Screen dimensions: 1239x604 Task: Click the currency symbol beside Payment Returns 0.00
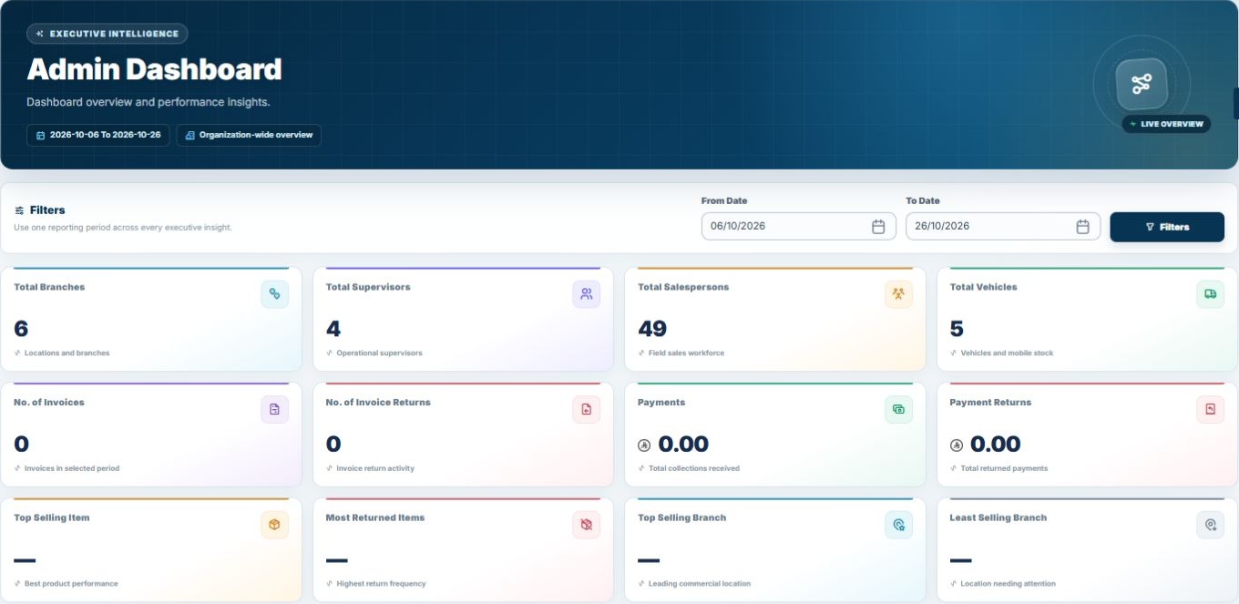click(957, 445)
